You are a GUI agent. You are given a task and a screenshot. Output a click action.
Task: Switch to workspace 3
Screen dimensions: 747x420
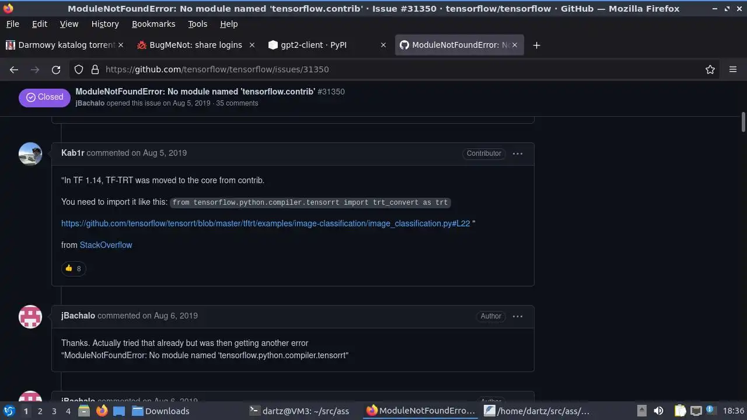pyautogui.click(x=54, y=411)
